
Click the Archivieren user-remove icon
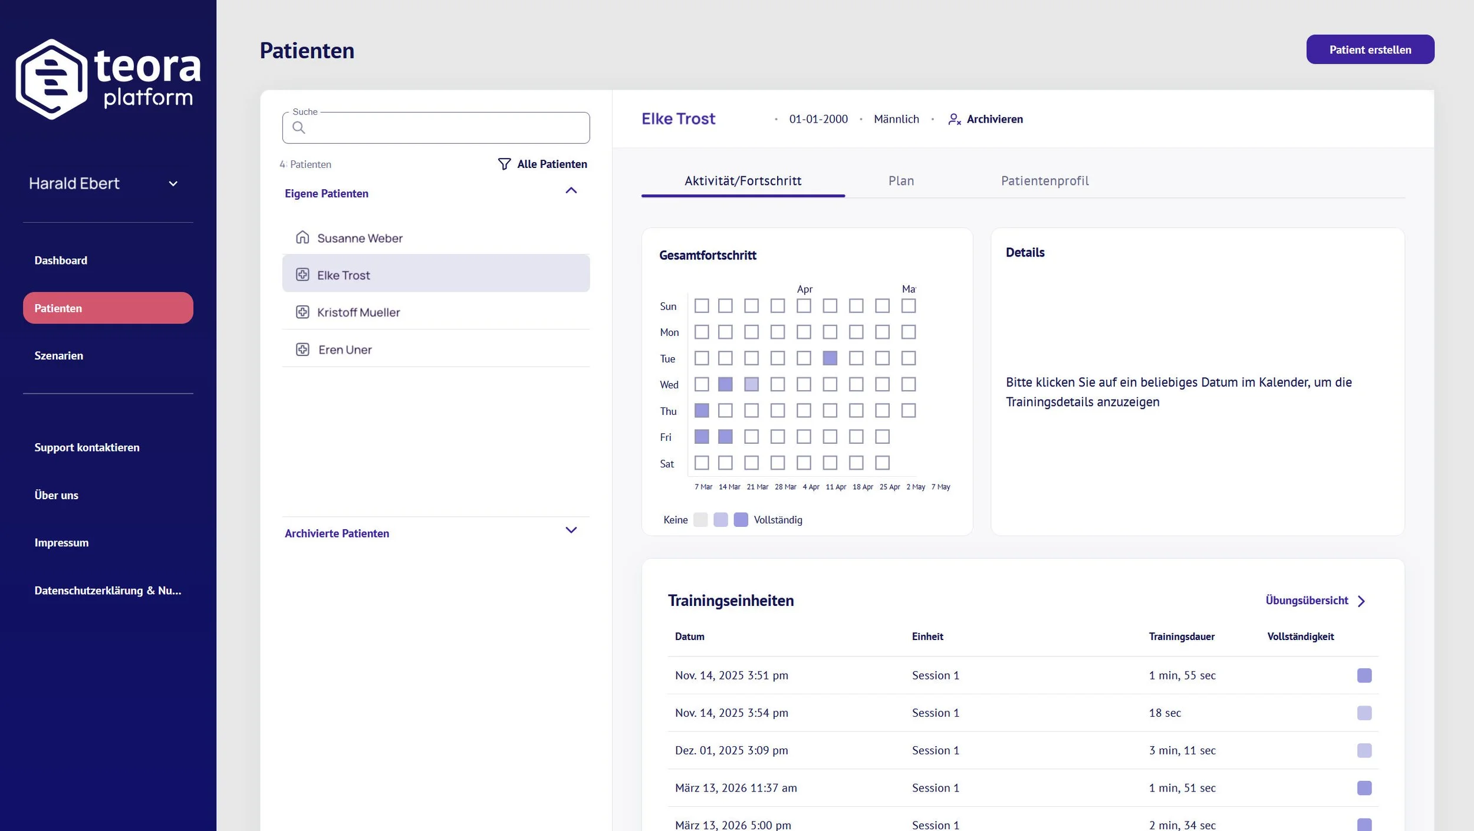pos(955,119)
